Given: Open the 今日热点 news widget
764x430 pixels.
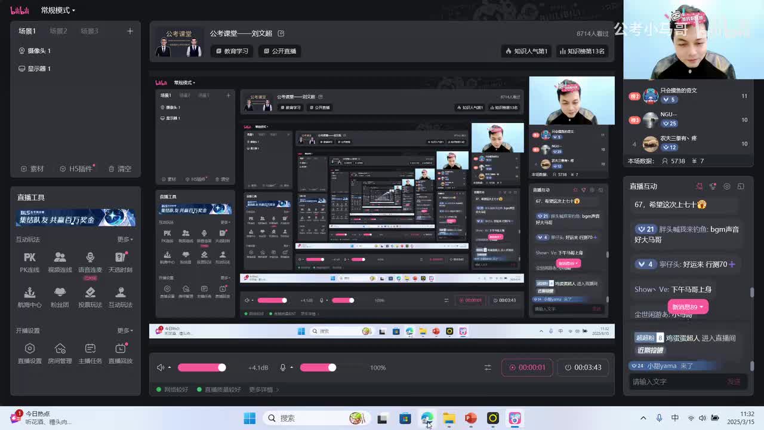Looking at the screenshot, I should point(42,417).
